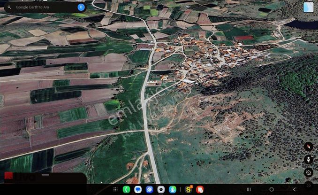Toggle the orbit rotation button
318x195 pixels.
coord(309,173)
